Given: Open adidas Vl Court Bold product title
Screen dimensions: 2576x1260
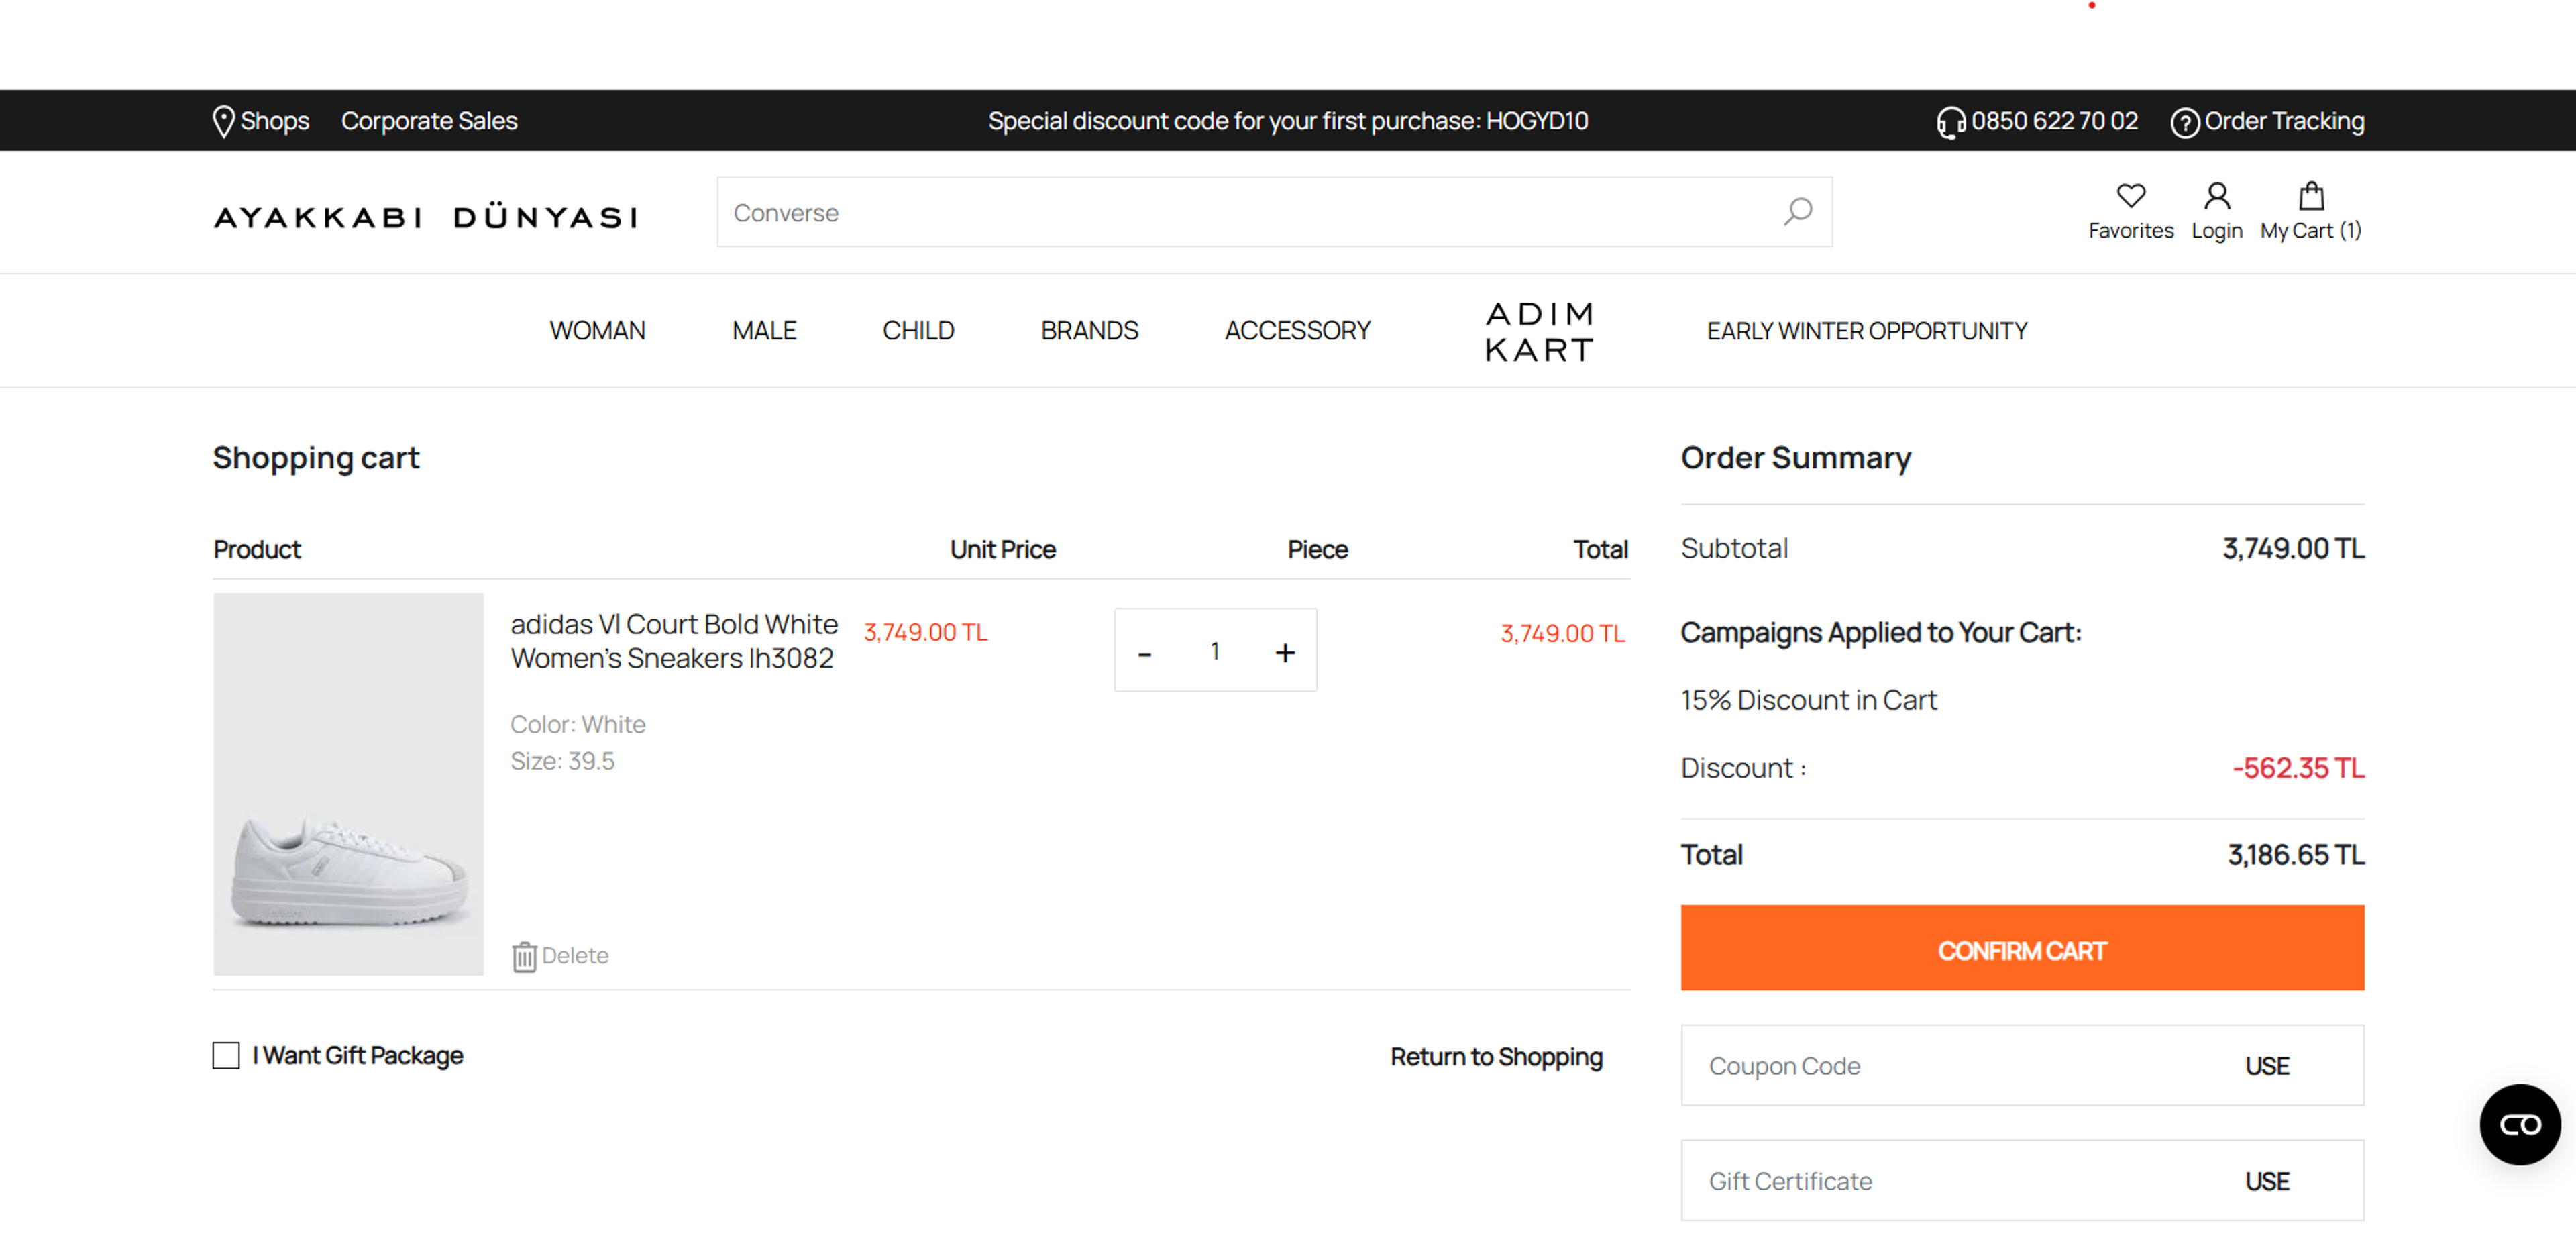Looking at the screenshot, I should pos(673,641).
